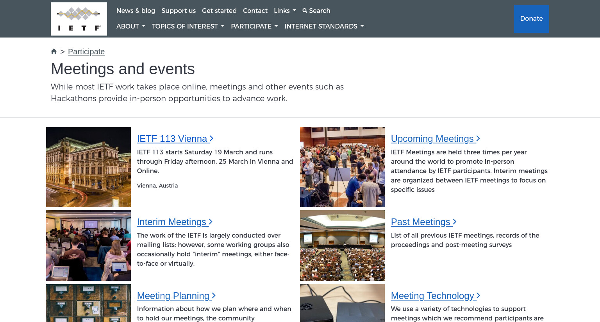Click the Meeting Technology device photo
Viewport: 600px width, 322px height.
(x=342, y=303)
